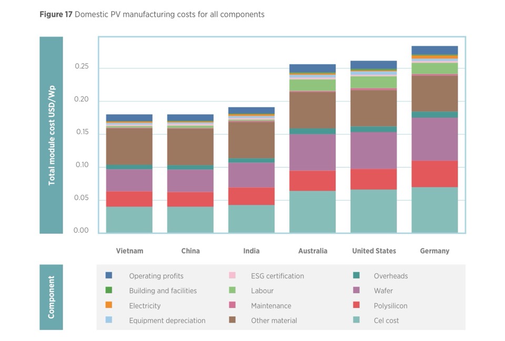The width and height of the screenshot is (505, 341).
Task: Click the Vietnam x-axis label
Action: point(129,251)
